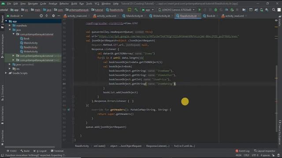Viewport: 282px width, 158px height.
Task: Click CRLF line separator in status bar
Action: [247, 155]
